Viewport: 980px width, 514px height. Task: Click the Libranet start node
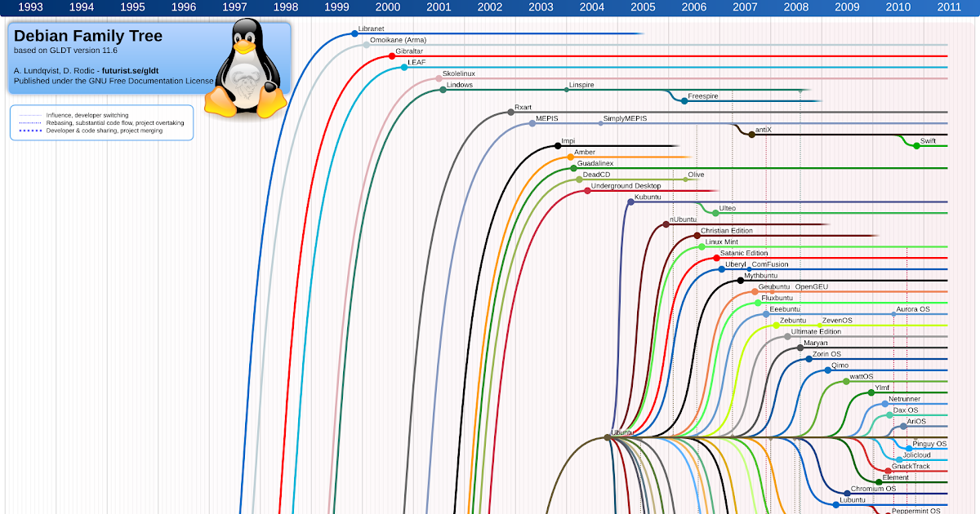point(354,33)
